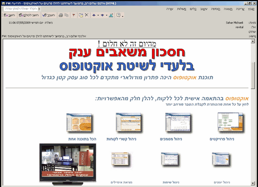Click Reply to All (השב לכולם) button

(x=28, y=15)
